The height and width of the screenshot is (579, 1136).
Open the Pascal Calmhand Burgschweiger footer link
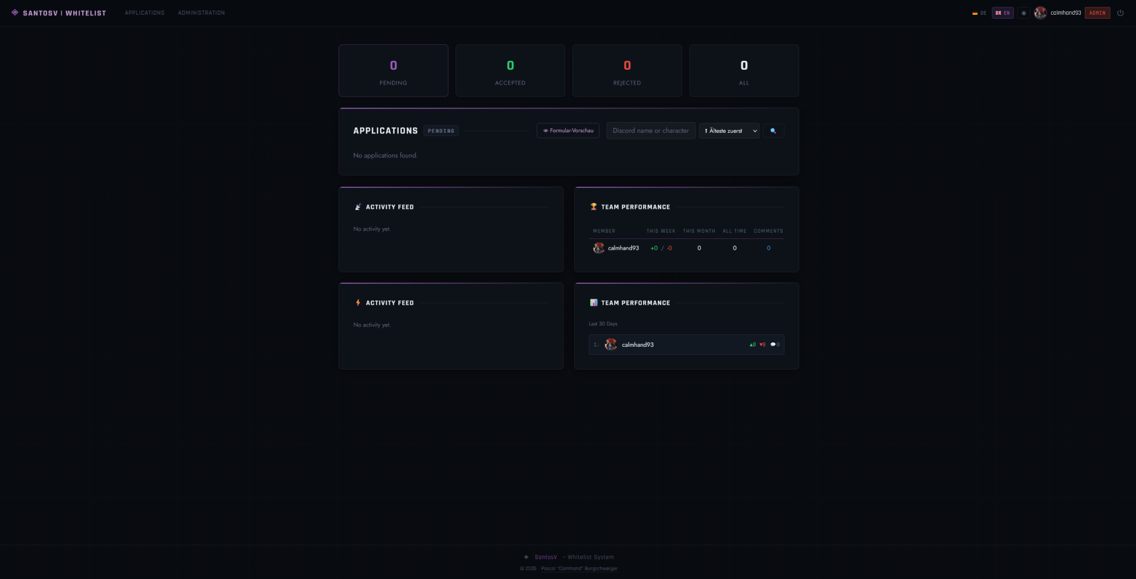(579, 569)
